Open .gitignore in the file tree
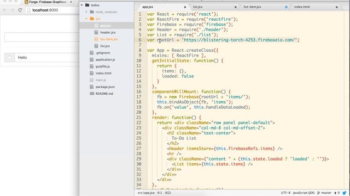This screenshot has width=350, height=196. click(103, 53)
